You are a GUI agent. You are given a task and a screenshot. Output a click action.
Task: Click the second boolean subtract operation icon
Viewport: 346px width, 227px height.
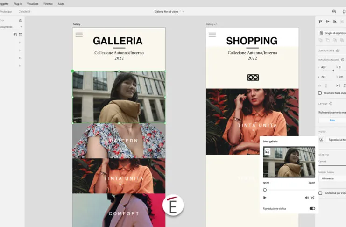pos(328,40)
